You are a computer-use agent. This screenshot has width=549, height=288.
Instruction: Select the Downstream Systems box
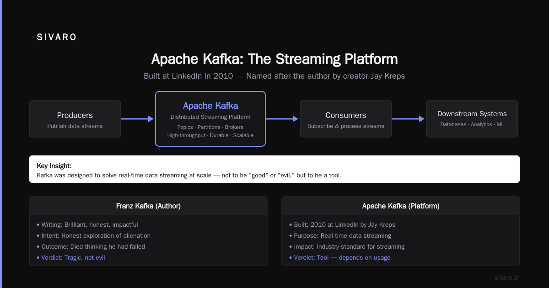[472, 119]
